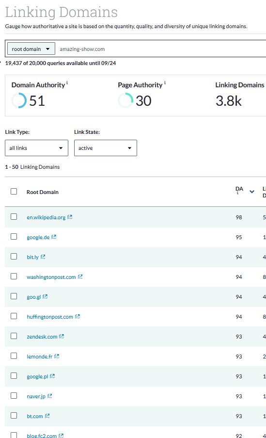Click the info icon under DA column header
This screenshot has width=266, height=438.
tap(237, 193)
